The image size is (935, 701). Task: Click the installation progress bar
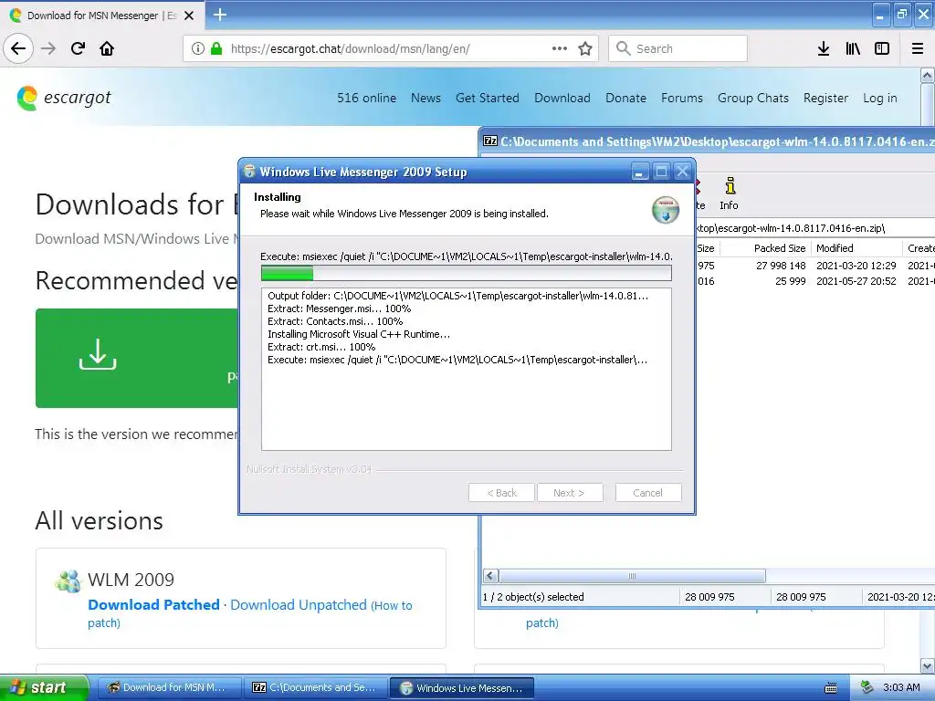click(467, 273)
